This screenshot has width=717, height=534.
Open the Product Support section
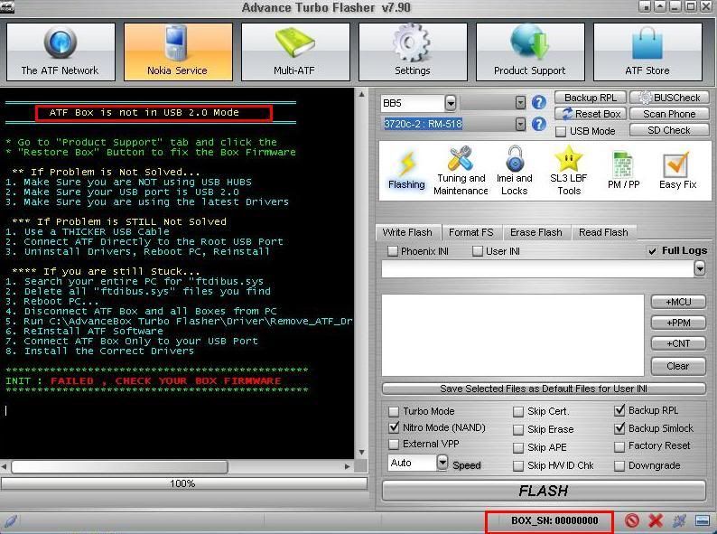(x=530, y=52)
